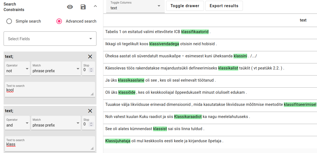Remove the second text constraint with X
This screenshot has height=153, width=317.
point(90,111)
